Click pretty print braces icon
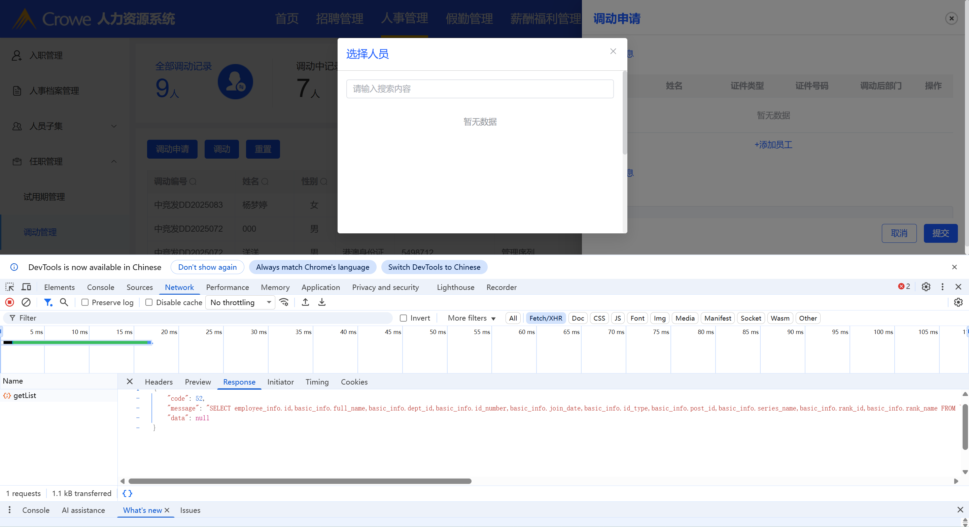The height and width of the screenshot is (527, 969). coord(127,494)
